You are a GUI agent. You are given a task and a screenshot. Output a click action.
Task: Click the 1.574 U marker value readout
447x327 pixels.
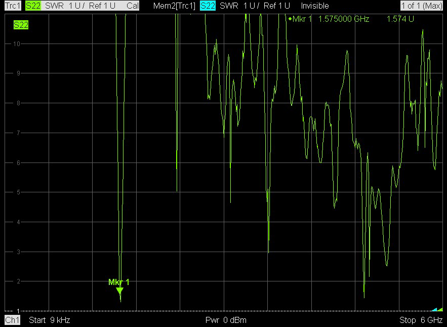pos(400,19)
